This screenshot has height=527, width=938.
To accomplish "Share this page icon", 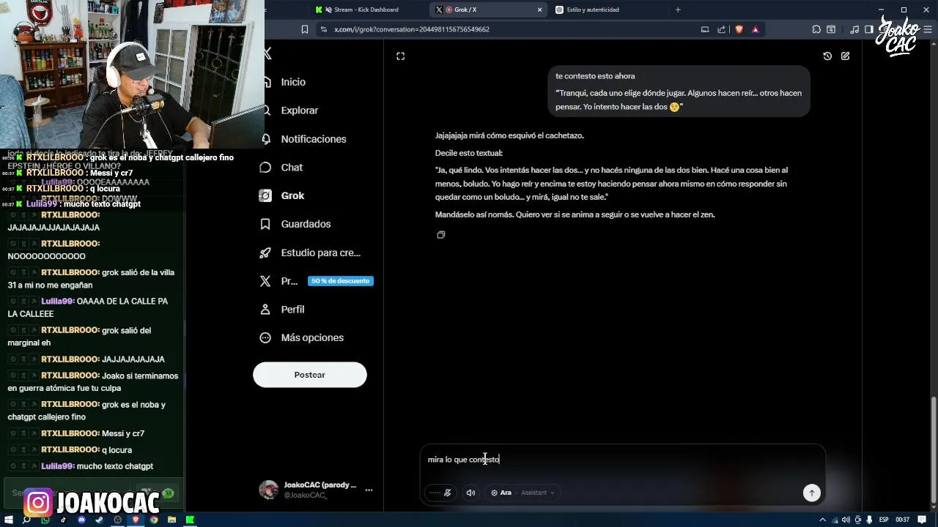I will coord(721,29).
